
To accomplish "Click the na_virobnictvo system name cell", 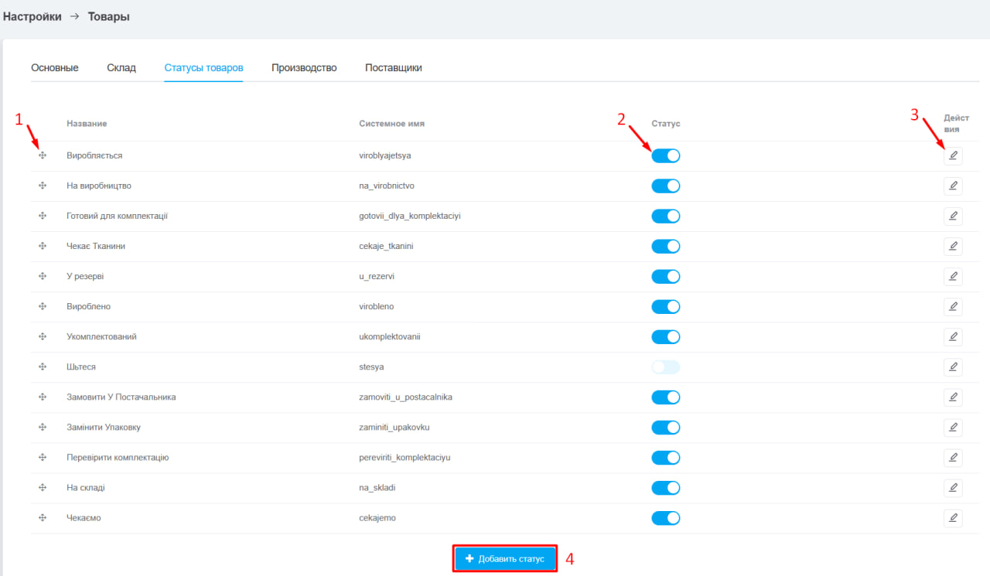I will [x=387, y=186].
